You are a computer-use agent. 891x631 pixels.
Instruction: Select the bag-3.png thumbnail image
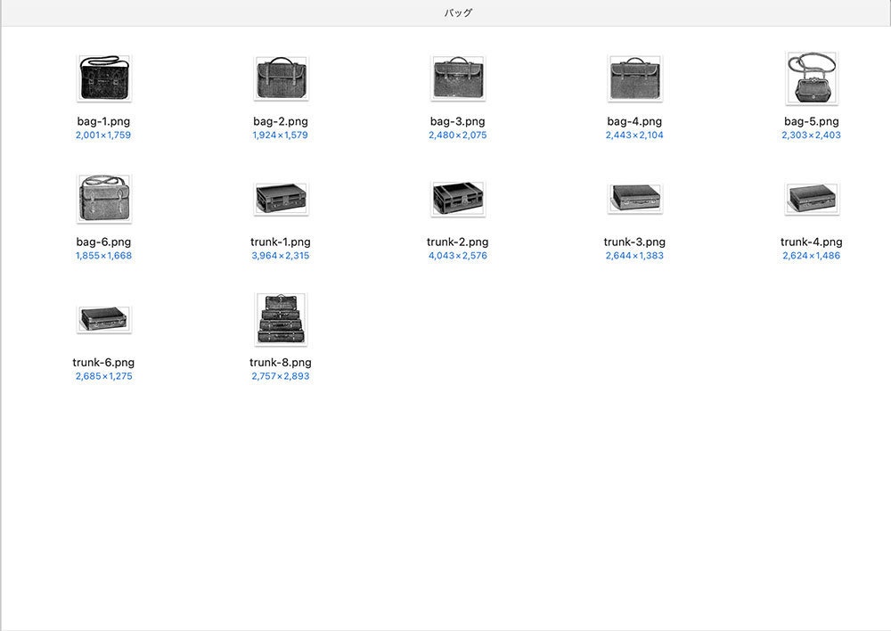pyautogui.click(x=458, y=78)
